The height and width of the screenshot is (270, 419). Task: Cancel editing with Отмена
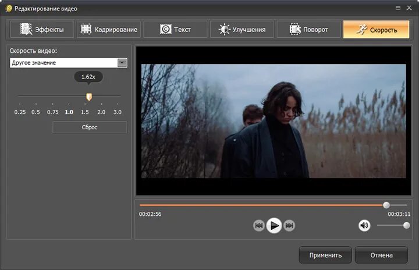[x=381, y=255]
